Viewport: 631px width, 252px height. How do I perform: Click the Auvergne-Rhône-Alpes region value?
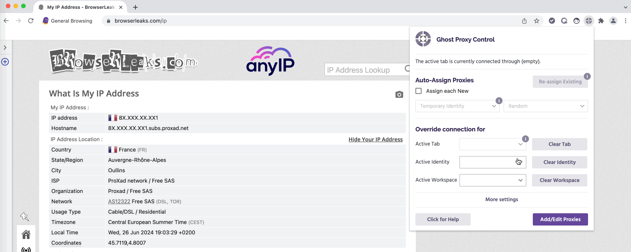coord(137,160)
